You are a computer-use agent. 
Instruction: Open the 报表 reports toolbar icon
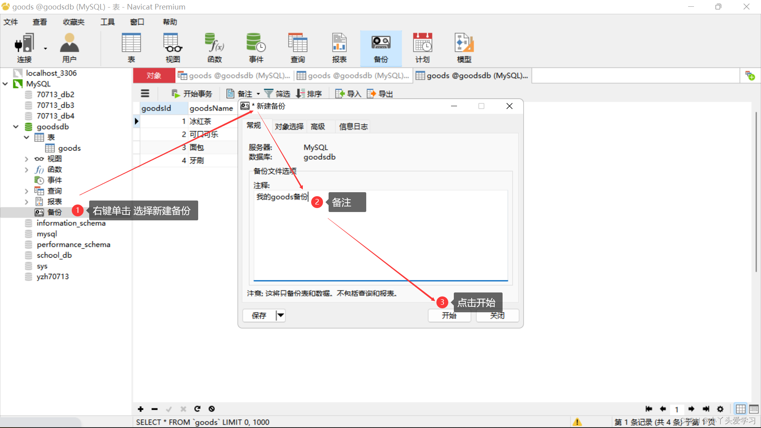339,48
